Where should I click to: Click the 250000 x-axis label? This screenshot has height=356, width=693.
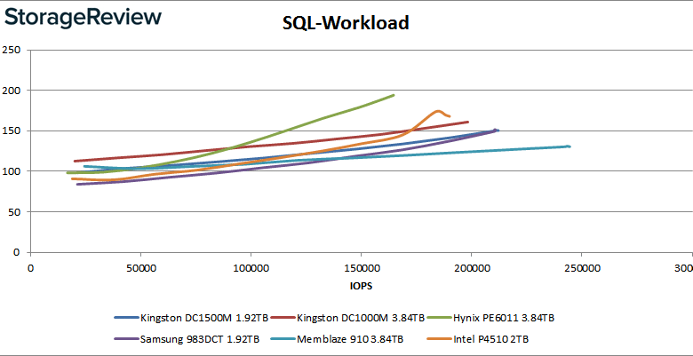pyautogui.click(x=581, y=267)
